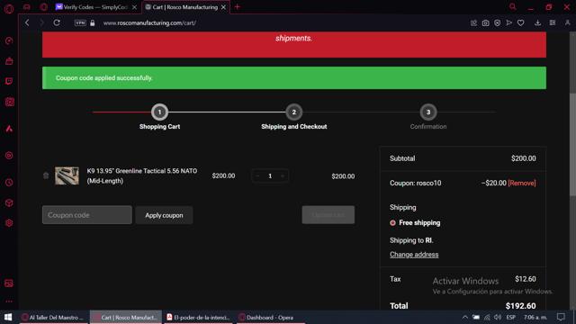Select the Free shipping radio option
The height and width of the screenshot is (324, 576).
[392, 222]
